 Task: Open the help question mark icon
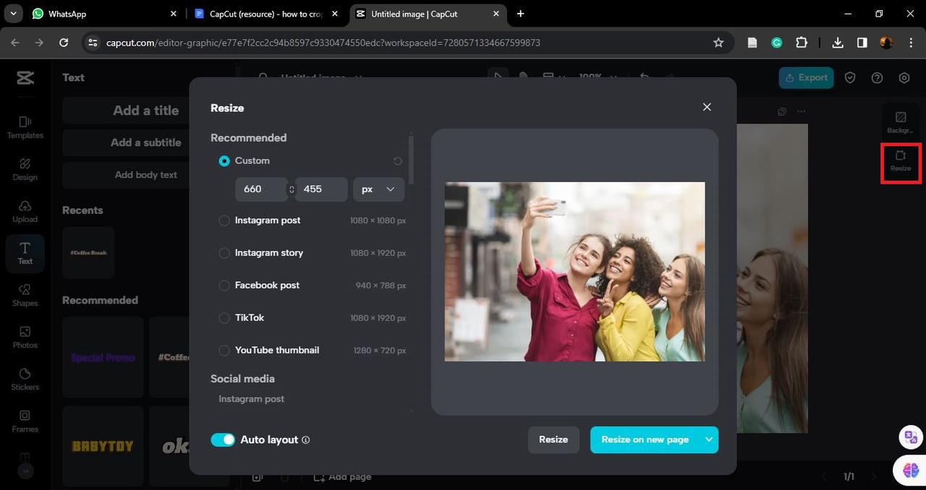pyautogui.click(x=877, y=77)
